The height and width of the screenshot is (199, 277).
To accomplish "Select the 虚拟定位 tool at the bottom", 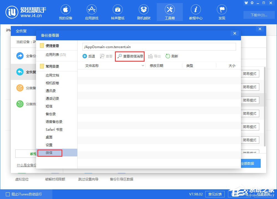I will (22, 179).
